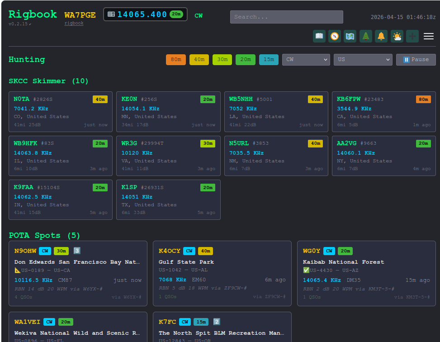Image resolution: width=440 pixels, height=342 pixels.
Task: Toggle the weather/theme sun icon
Action: pyautogui.click(x=397, y=36)
